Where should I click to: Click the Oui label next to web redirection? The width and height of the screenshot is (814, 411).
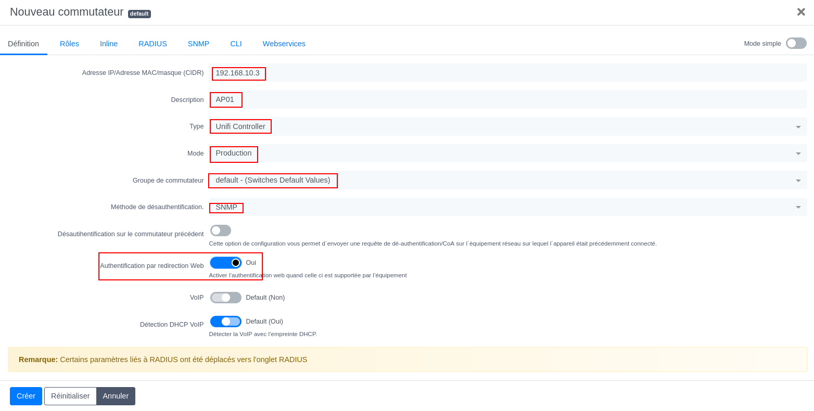251,263
